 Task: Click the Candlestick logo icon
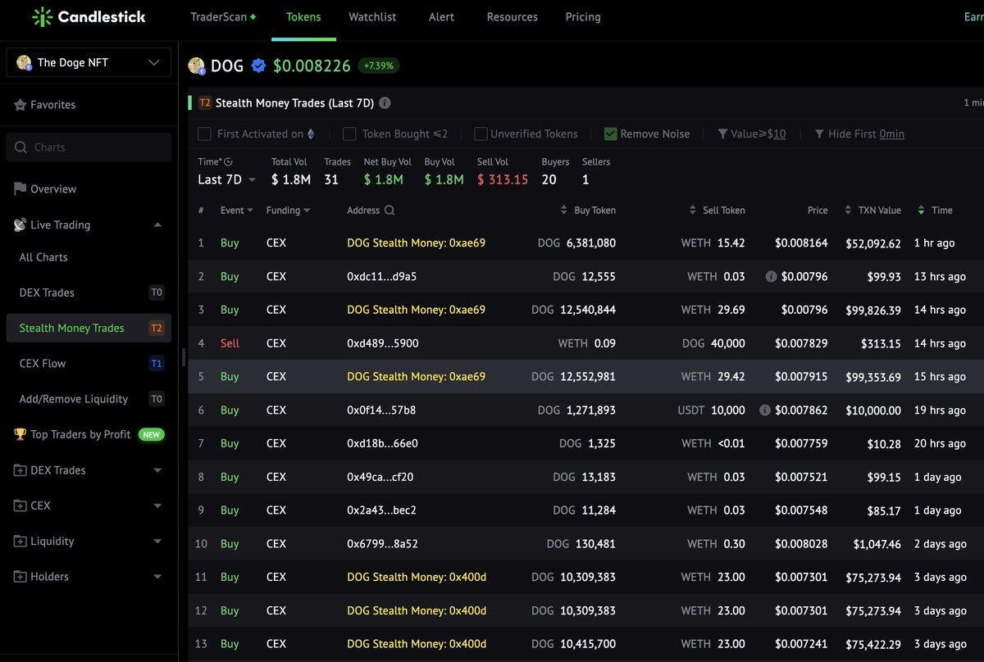click(42, 16)
